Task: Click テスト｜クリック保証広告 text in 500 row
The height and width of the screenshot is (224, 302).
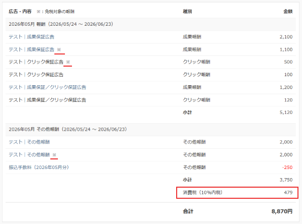Action: pos(36,62)
